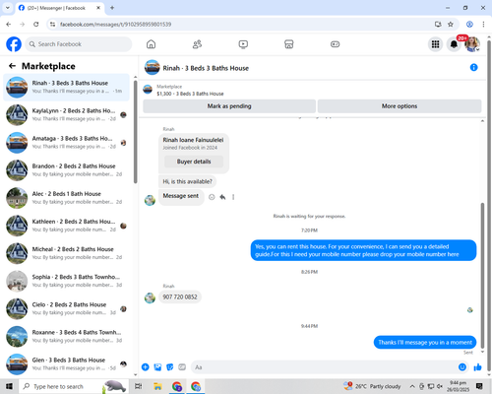
Task: Open Task View on taskbar
Action: coord(139,386)
